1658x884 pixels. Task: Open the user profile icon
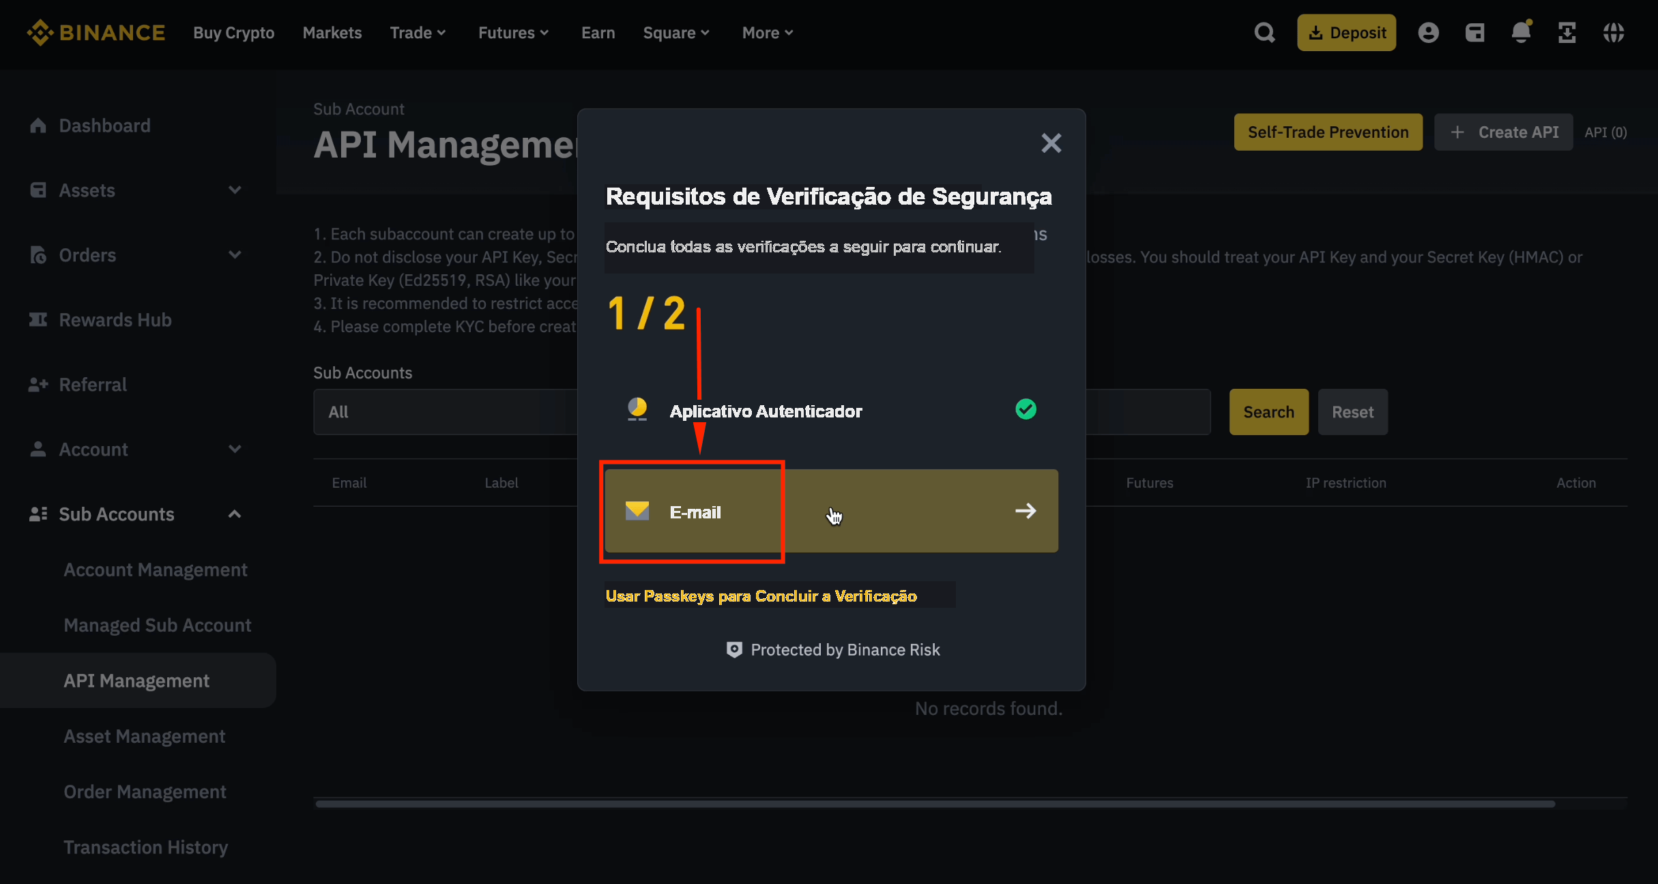pyautogui.click(x=1428, y=33)
